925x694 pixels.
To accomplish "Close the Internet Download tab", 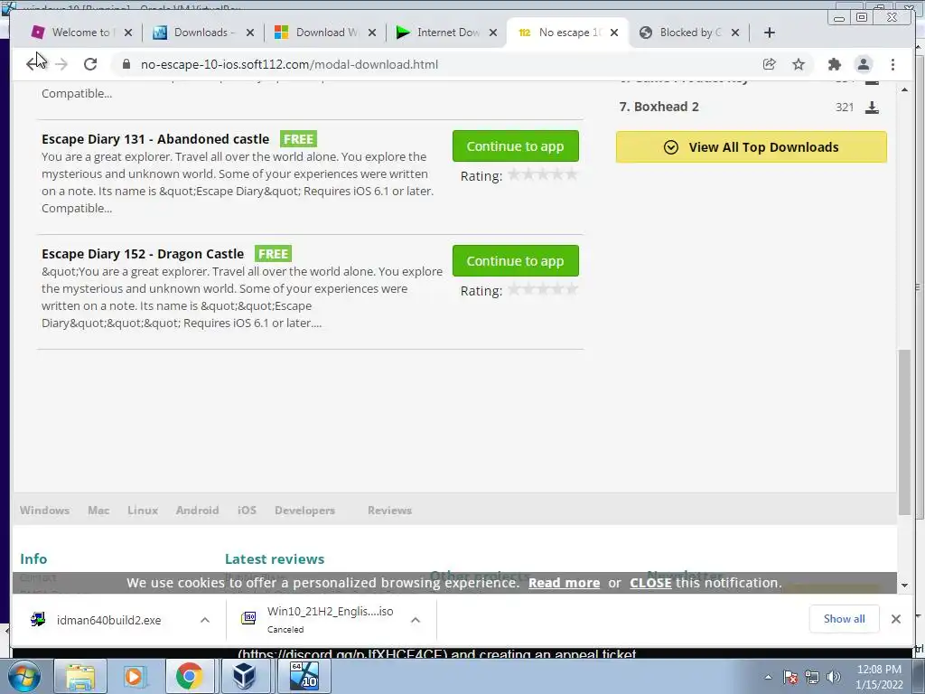I will pyautogui.click(x=494, y=33).
